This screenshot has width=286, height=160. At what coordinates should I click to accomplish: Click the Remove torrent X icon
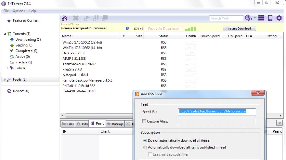(x=76, y=18)
